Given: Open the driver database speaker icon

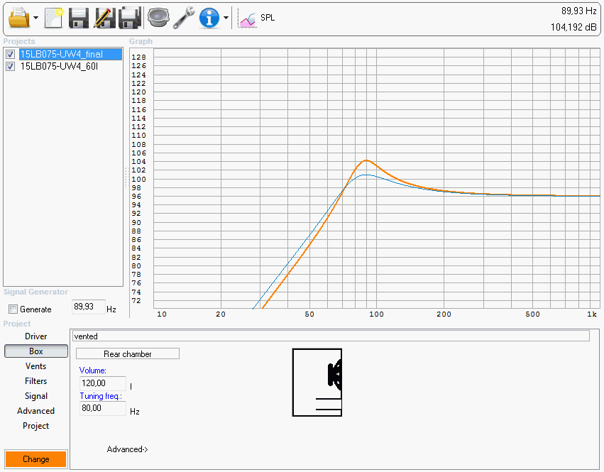Looking at the screenshot, I should [158, 17].
